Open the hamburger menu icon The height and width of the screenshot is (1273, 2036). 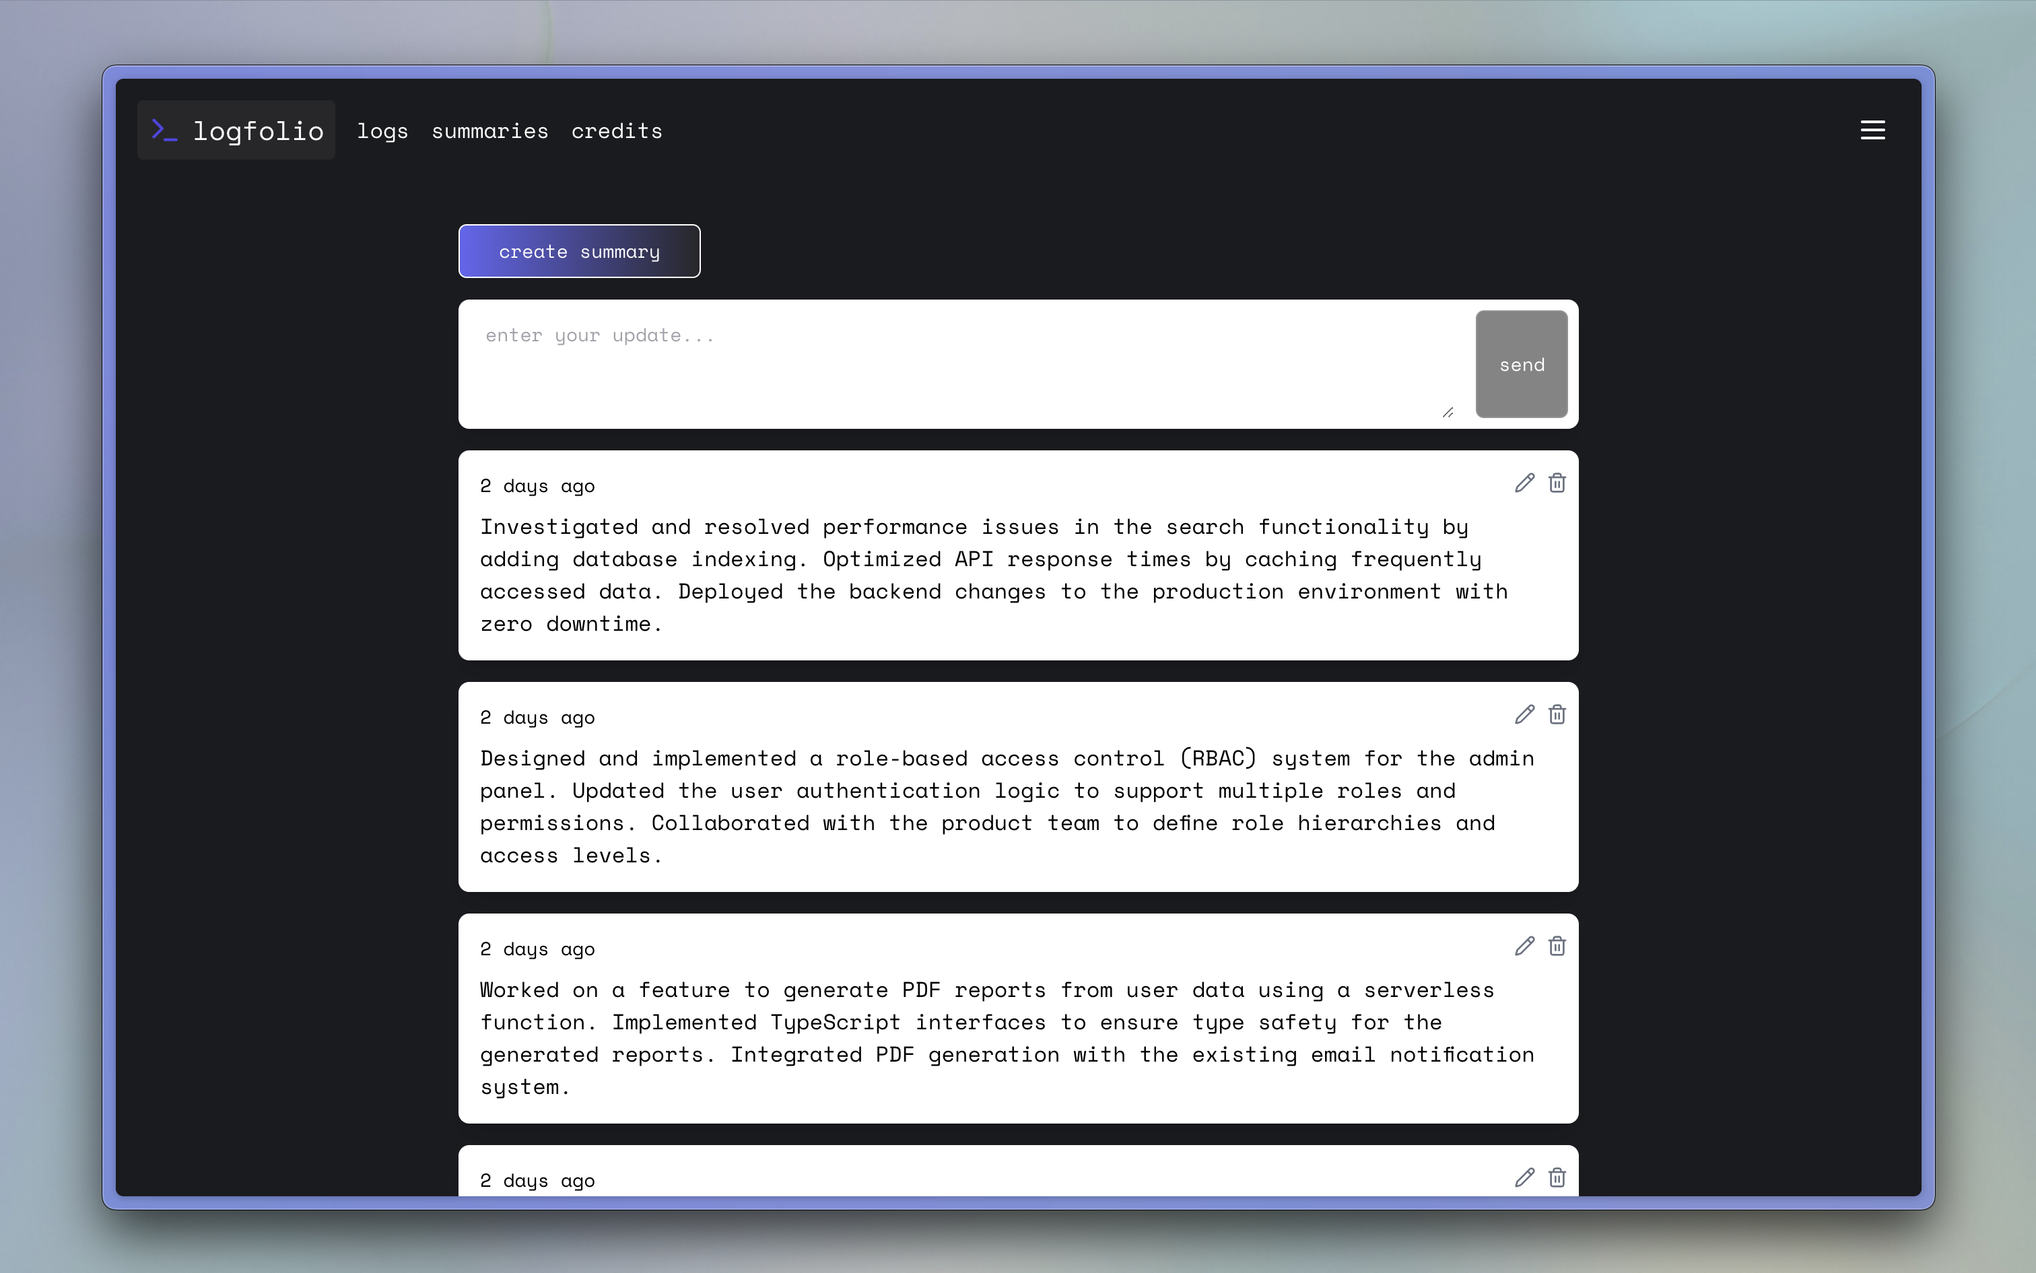click(x=1872, y=131)
